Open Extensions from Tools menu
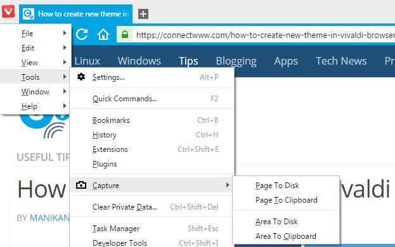 tap(152, 149)
